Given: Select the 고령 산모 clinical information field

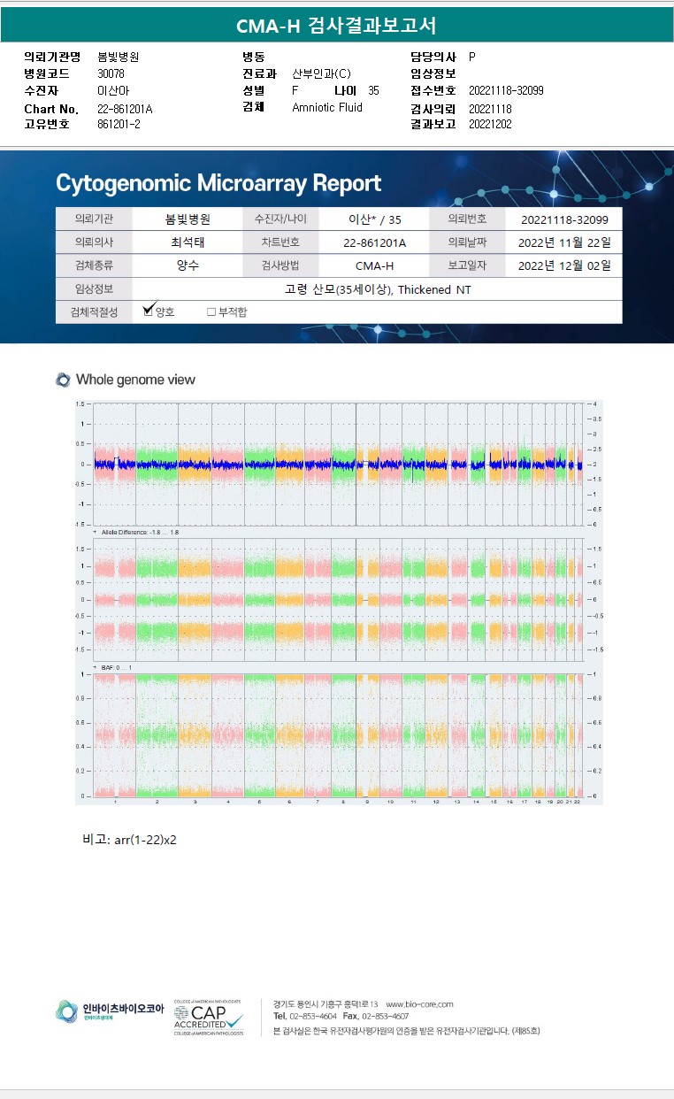Looking at the screenshot, I should [377, 289].
